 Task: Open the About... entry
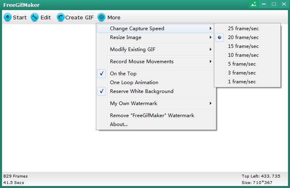point(155,124)
